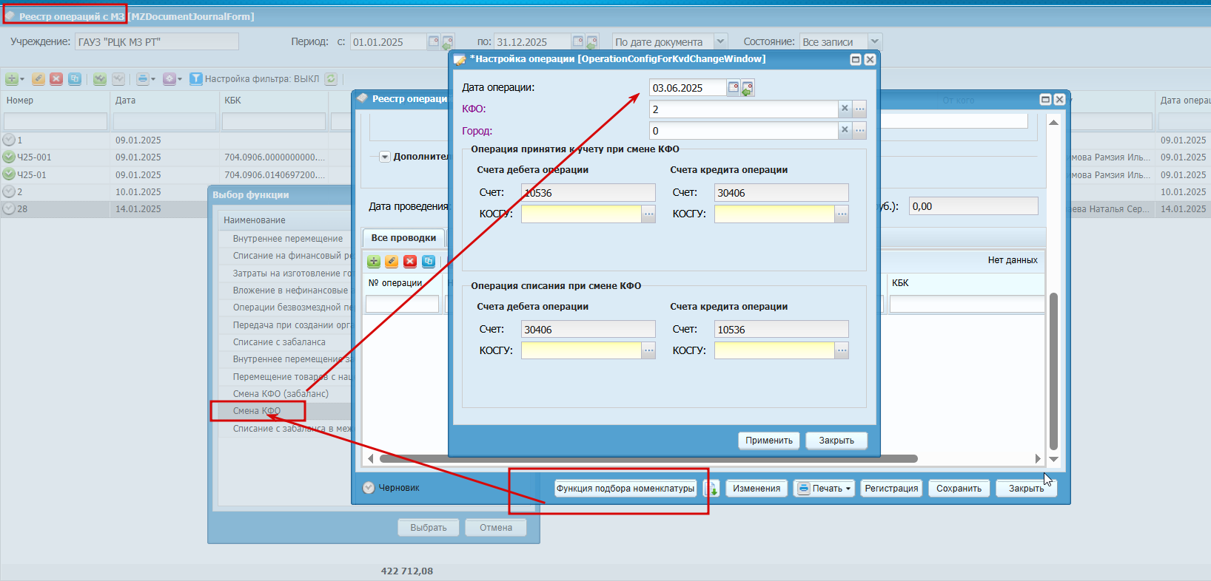The width and height of the screenshot is (1211, 581).
Task: Click the КБК column header in main table
Action: [274, 101]
